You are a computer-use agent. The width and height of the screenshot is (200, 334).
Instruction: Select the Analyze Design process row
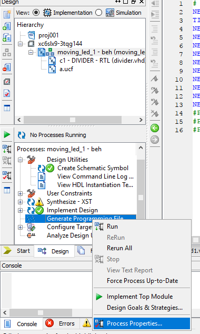[69, 235]
